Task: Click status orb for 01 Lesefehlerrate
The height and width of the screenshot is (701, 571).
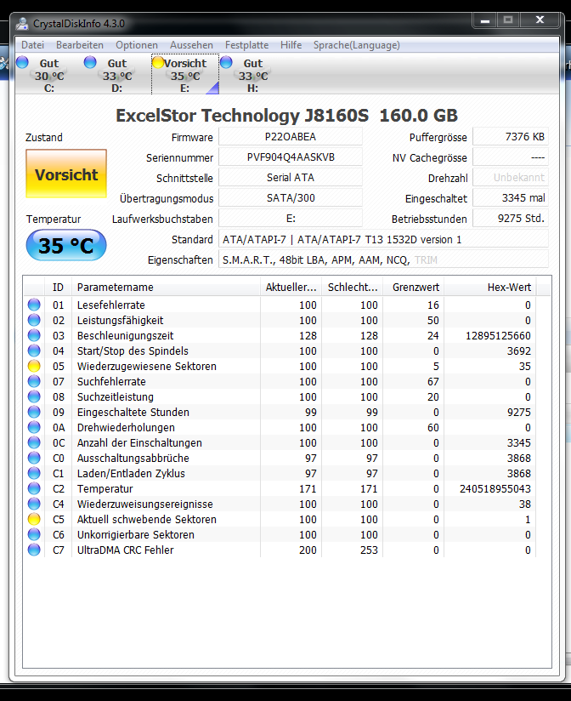Action: click(34, 305)
